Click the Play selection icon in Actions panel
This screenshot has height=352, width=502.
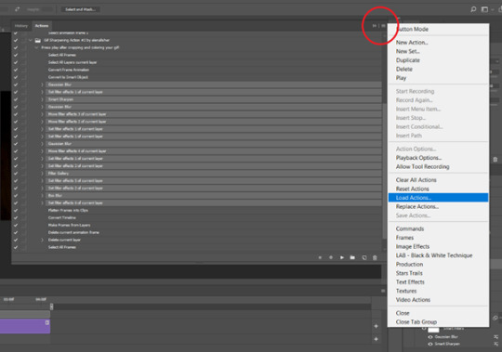342,257
